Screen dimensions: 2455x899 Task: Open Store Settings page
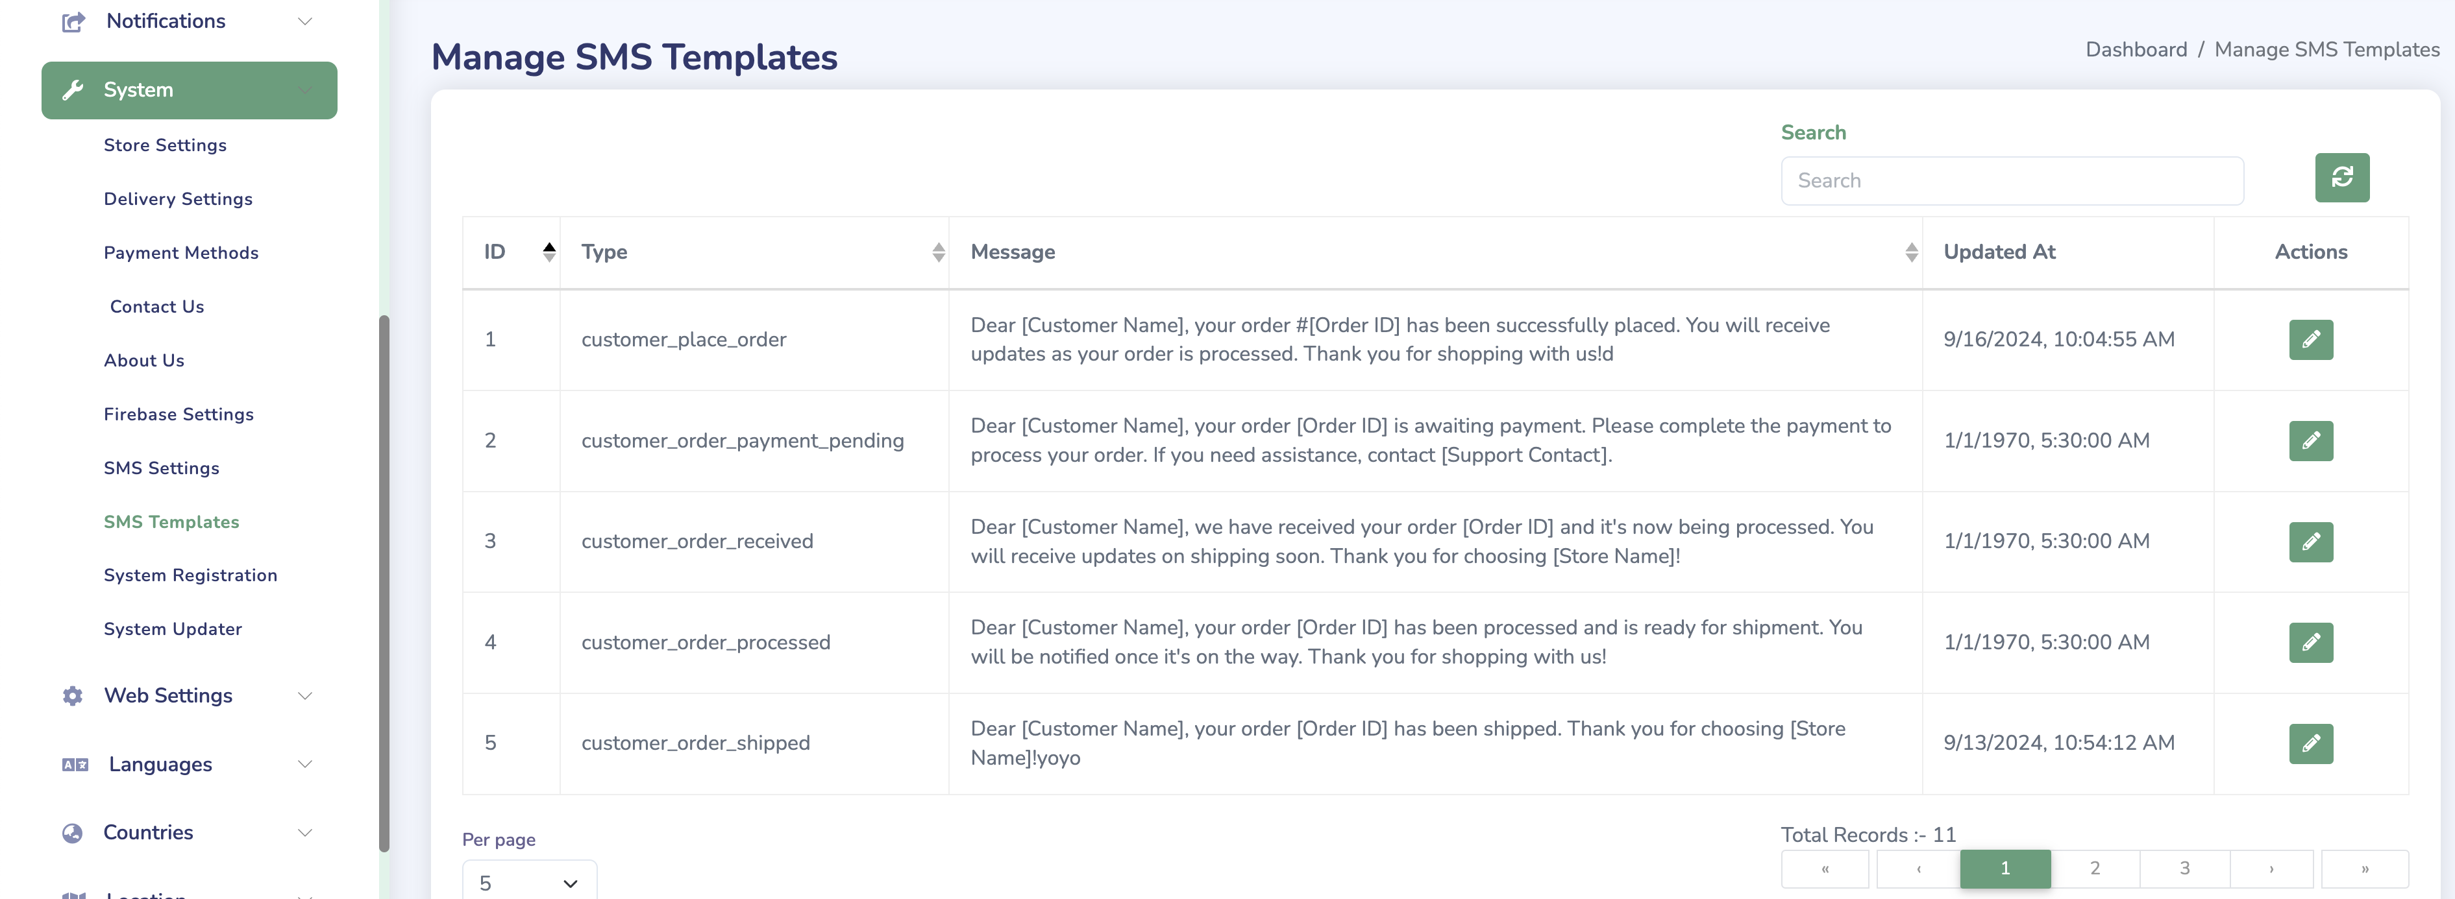165,145
